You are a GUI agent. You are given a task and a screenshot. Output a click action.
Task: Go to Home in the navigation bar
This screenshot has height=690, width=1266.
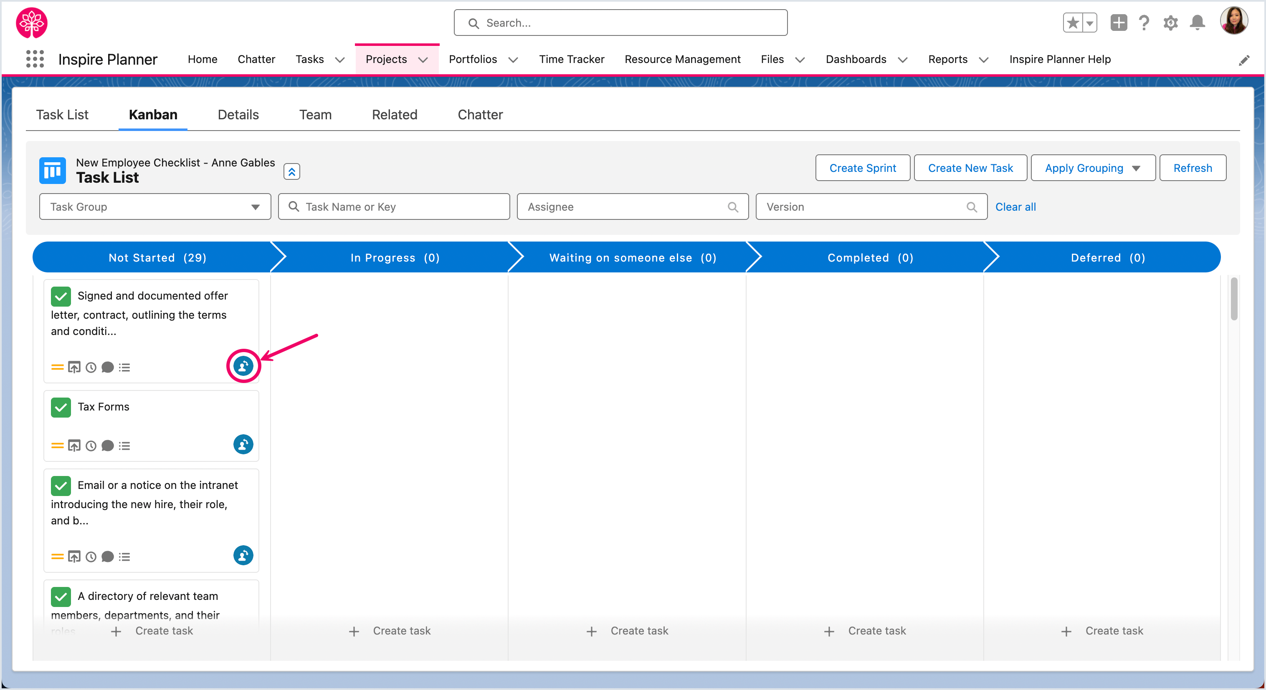[203, 59]
